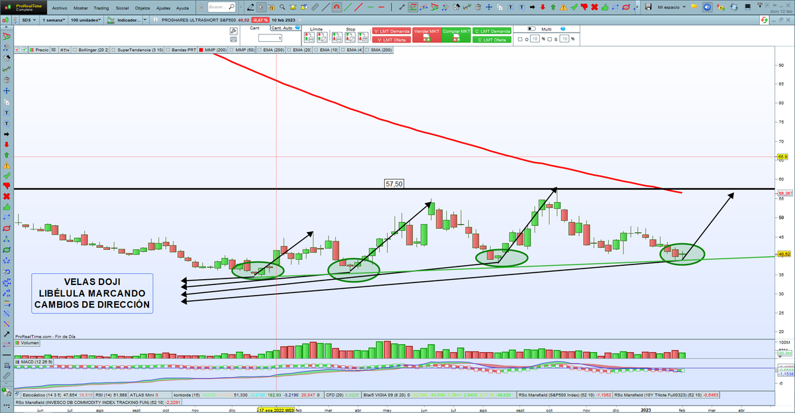Click the 57,50 price level label
The image size is (795, 413).
(x=394, y=184)
